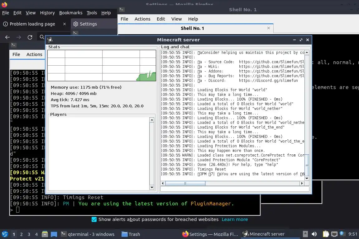Switch to workspace 1 in the taskbar

[x=14, y=234]
